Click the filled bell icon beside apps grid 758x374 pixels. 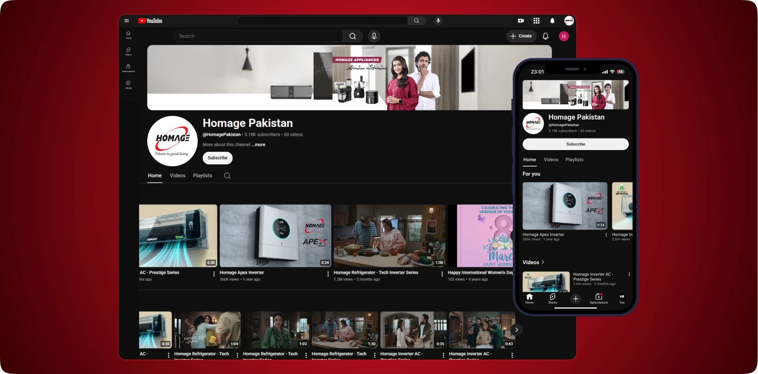tap(552, 21)
